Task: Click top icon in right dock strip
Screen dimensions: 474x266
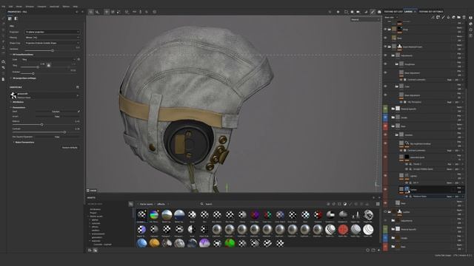Action: coord(471,18)
